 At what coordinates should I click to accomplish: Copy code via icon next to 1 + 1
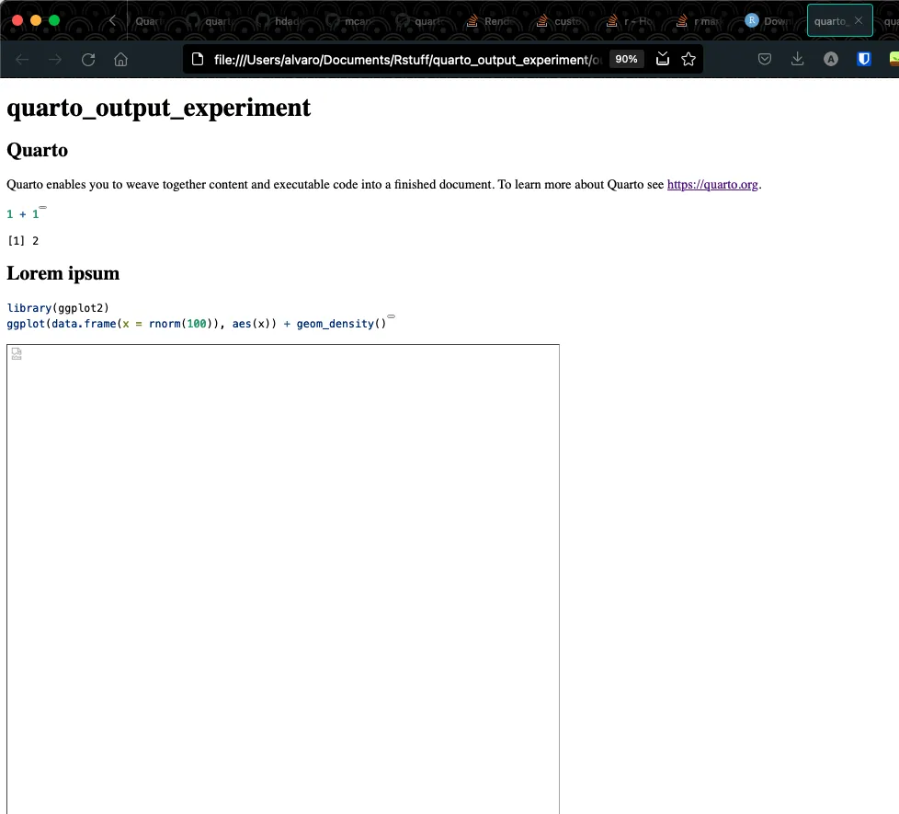click(x=42, y=207)
